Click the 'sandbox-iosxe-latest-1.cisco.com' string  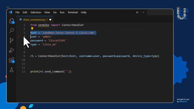[x=68, y=33]
